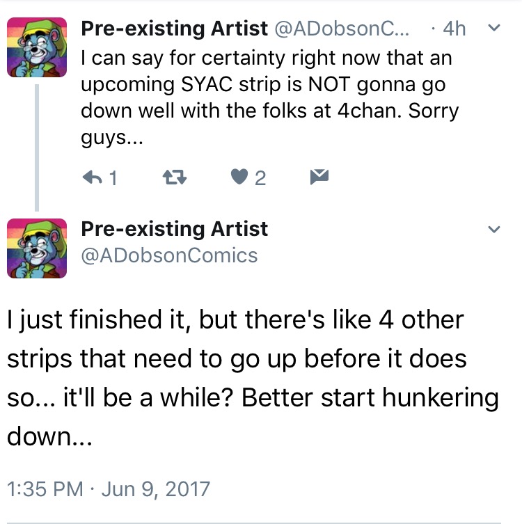
Task: Visit the @ADobsonComics handle link
Action: coord(169,255)
